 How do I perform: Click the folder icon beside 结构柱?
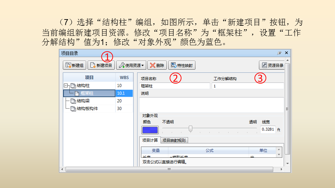tap(73, 86)
